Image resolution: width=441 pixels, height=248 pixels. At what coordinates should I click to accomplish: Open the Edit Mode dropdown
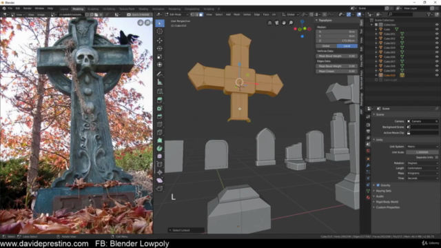[x=177, y=14]
